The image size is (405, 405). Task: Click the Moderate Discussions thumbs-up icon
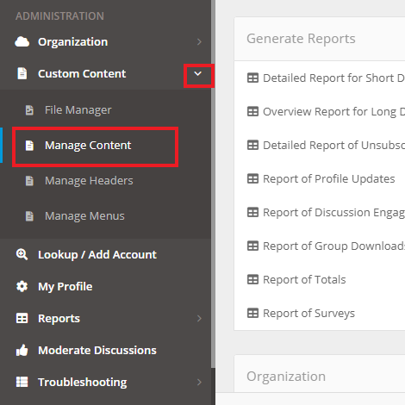click(22, 350)
